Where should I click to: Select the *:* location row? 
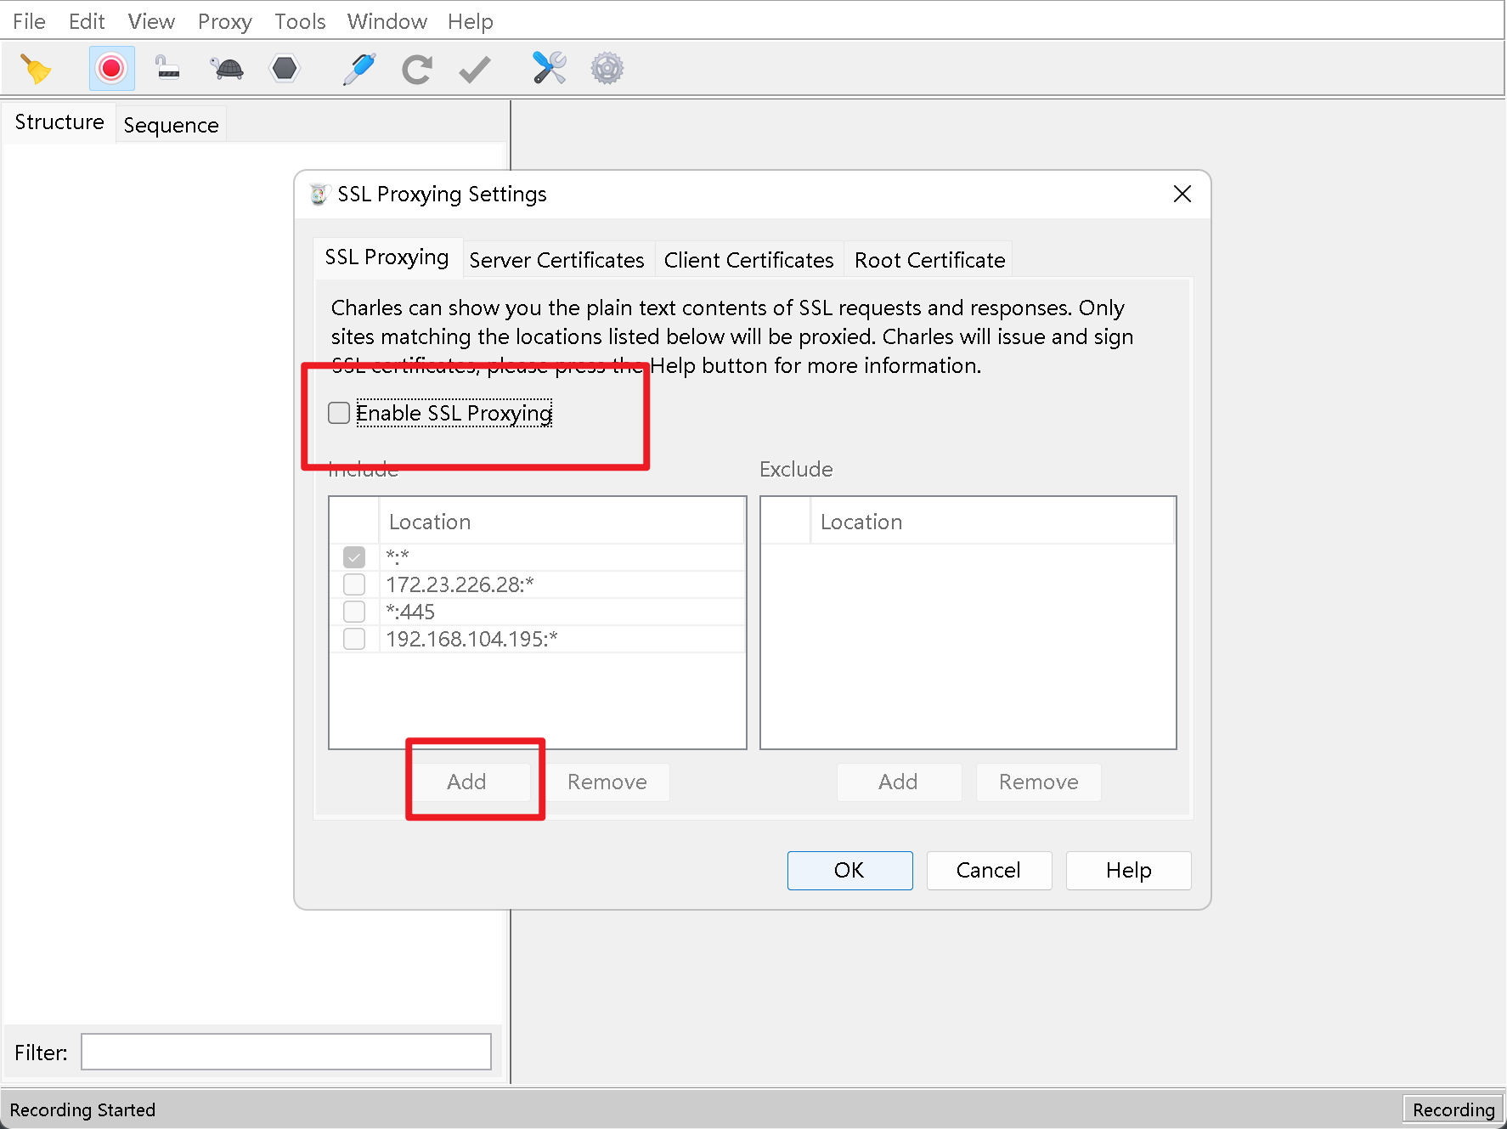tap(537, 557)
